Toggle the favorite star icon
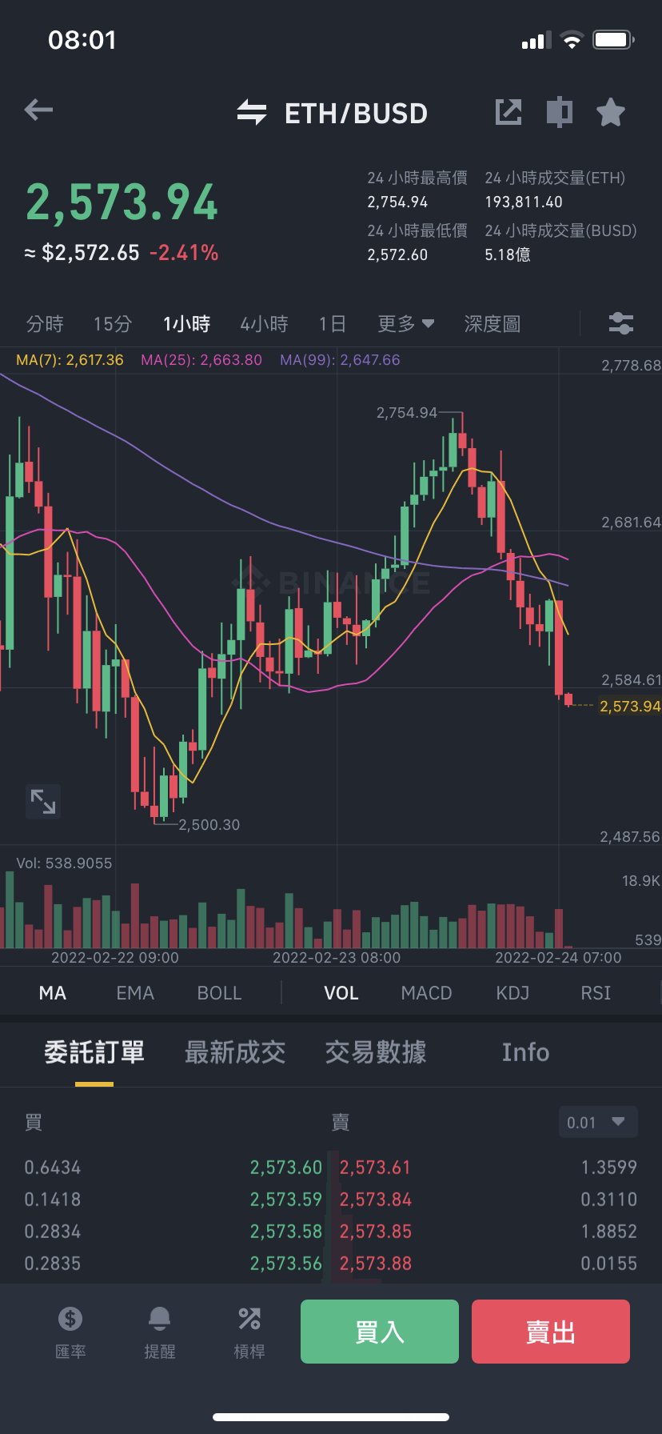 tap(611, 112)
